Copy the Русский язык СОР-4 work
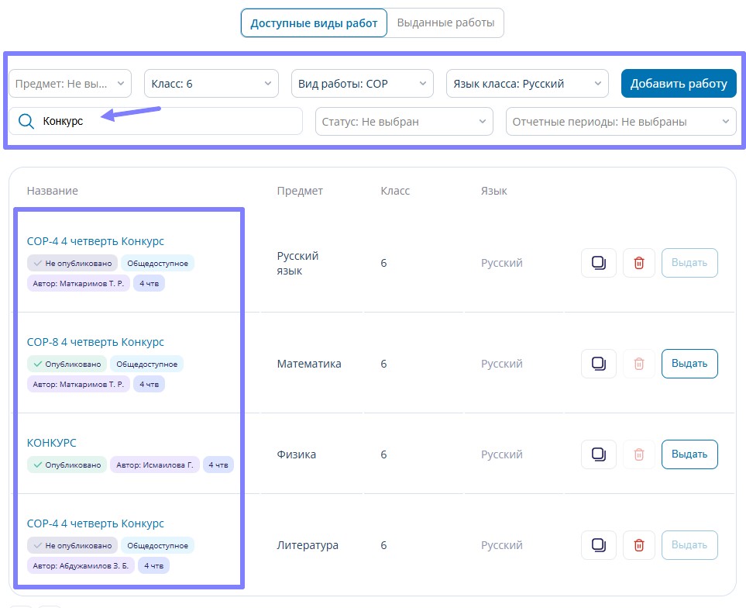746x608 pixels. [599, 263]
